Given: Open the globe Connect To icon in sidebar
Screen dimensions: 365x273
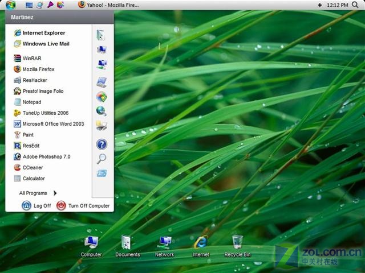Looking at the screenshot, I should pos(102,111).
